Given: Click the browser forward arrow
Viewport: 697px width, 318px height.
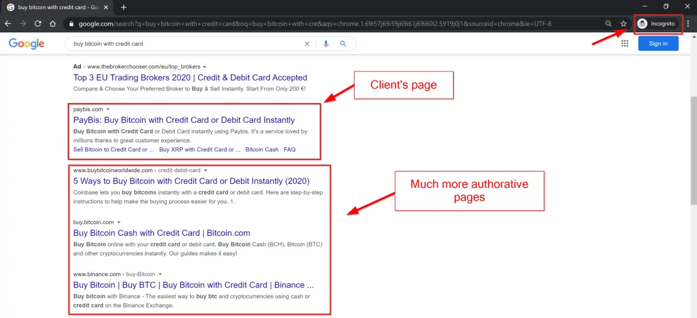Looking at the screenshot, I should pos(23,24).
